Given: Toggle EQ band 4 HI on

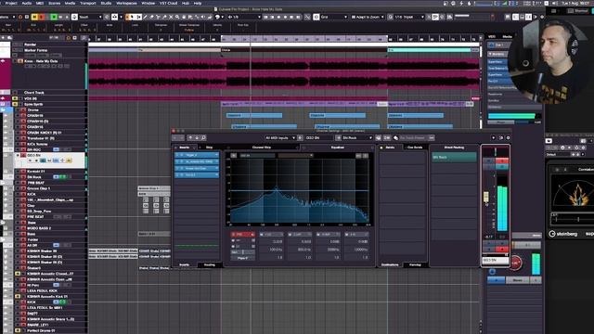Looking at the screenshot, I should 346,235.
